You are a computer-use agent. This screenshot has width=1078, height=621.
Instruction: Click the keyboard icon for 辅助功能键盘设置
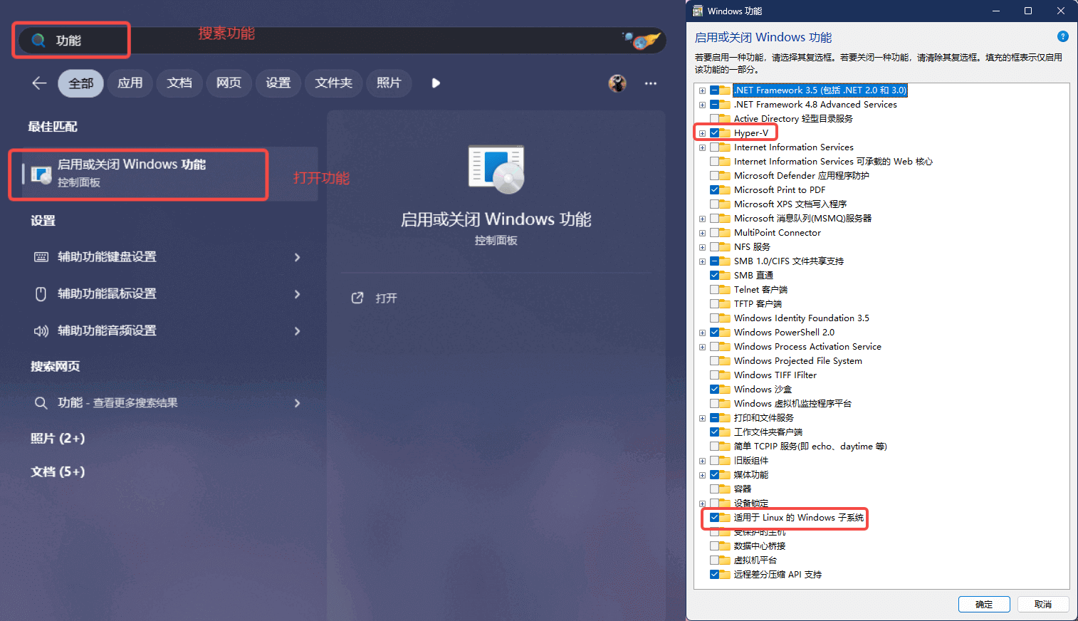pyautogui.click(x=41, y=257)
